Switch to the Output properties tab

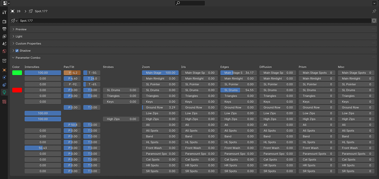(4, 29)
